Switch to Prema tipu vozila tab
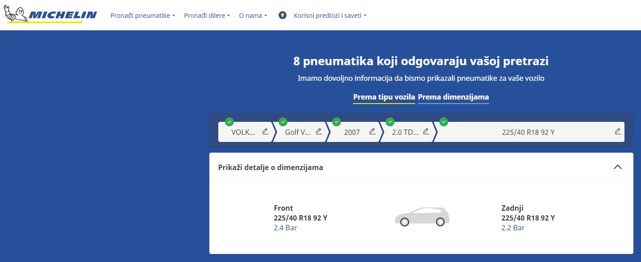641x262 pixels. point(384,97)
